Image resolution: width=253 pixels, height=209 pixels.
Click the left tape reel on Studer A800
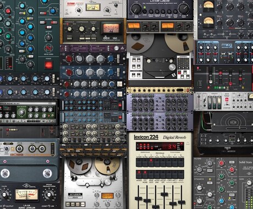tap(79, 166)
